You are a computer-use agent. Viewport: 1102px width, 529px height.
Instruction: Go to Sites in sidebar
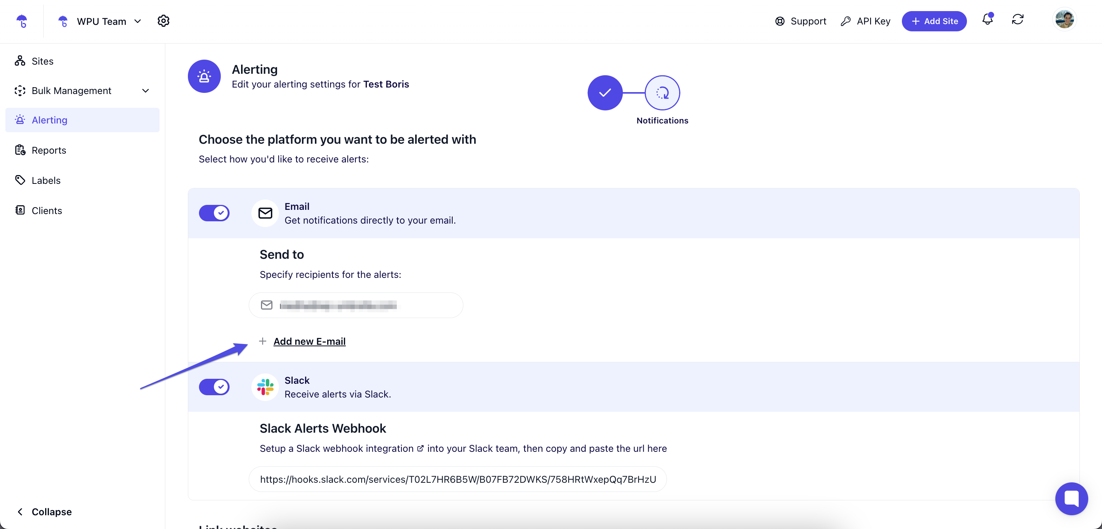82,61
